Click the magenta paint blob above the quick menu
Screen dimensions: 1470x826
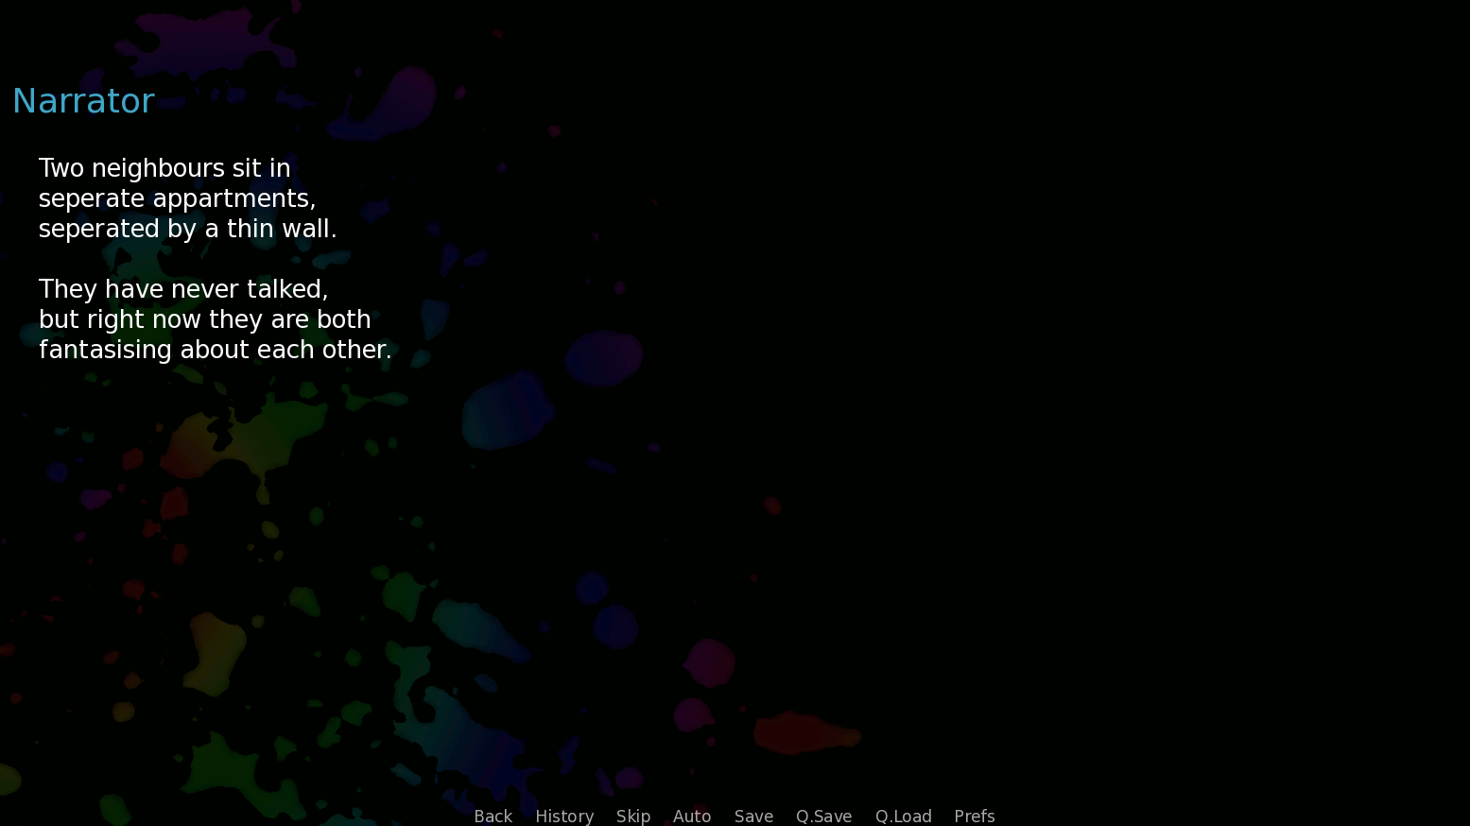(709, 662)
